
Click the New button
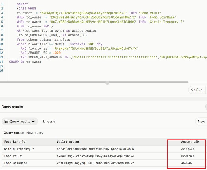[201, 121]
